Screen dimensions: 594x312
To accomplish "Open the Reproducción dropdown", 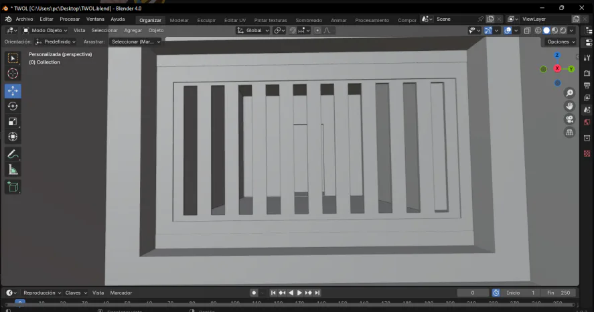I will point(42,293).
